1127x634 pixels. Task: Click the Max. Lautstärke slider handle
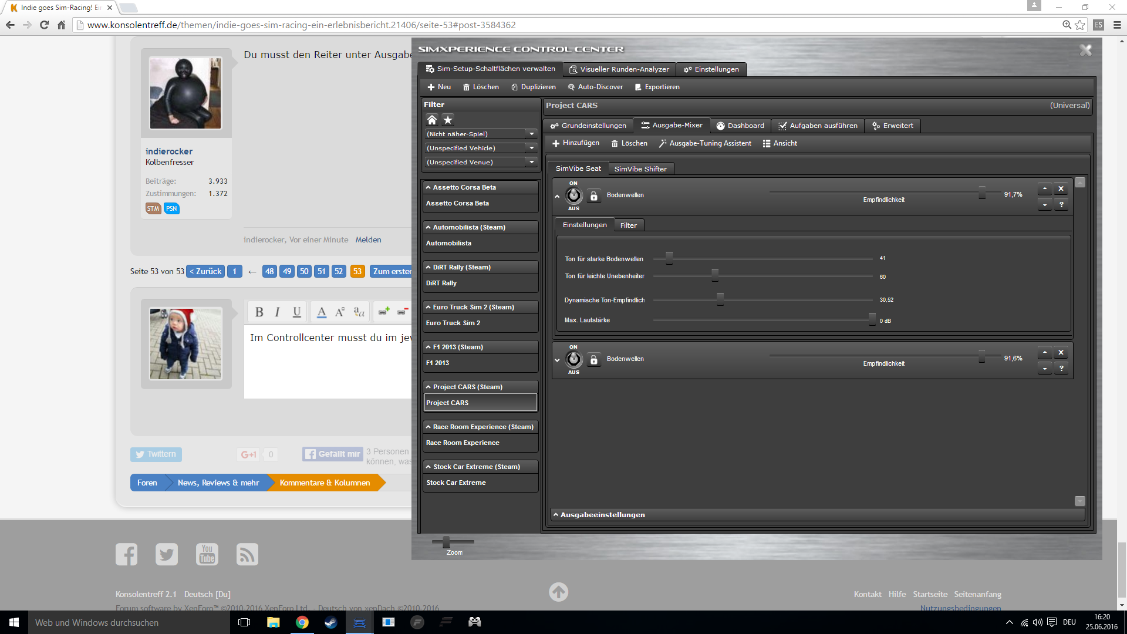point(872,319)
